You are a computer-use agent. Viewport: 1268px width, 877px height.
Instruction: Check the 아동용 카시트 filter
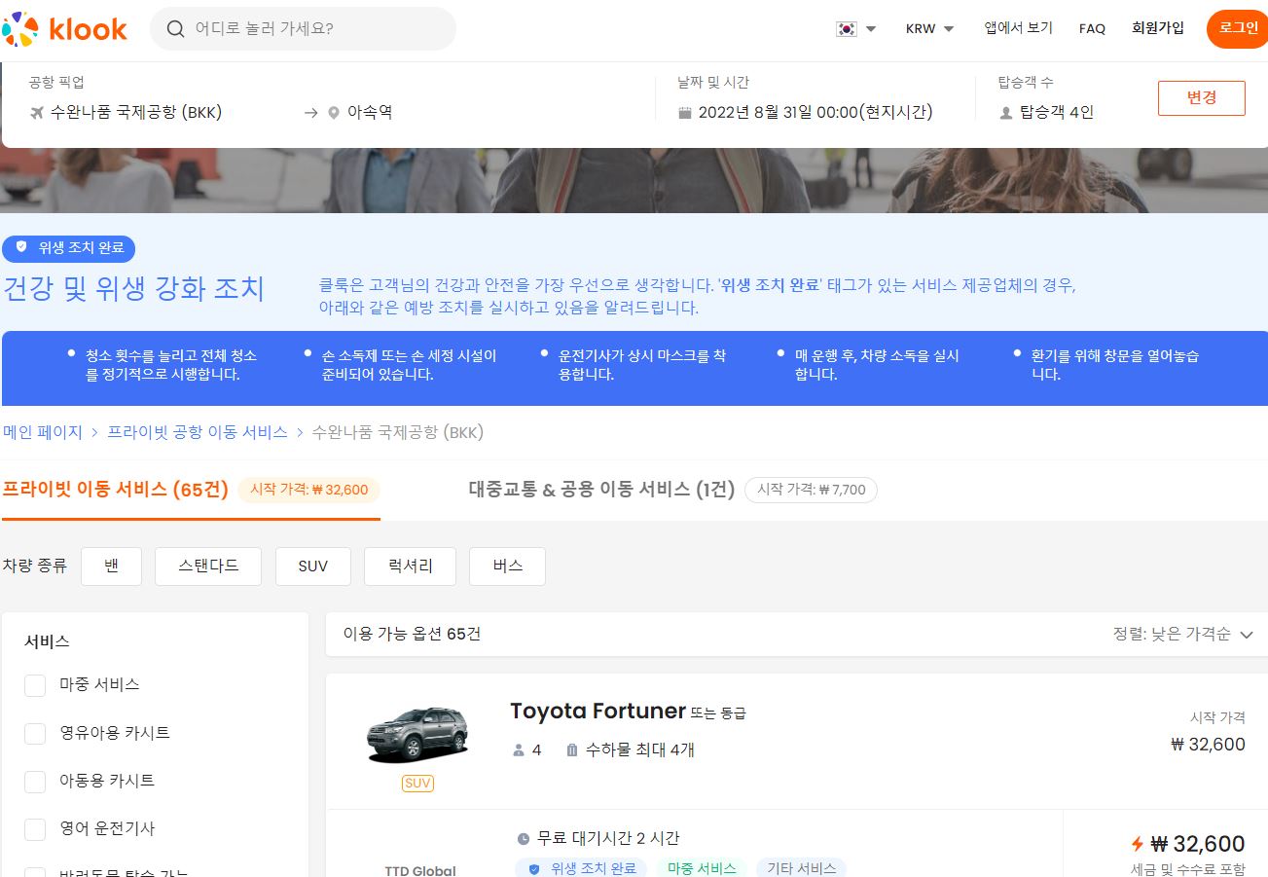pos(35,781)
